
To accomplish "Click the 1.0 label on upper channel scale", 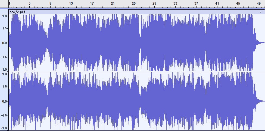I will [x=4, y=16].
